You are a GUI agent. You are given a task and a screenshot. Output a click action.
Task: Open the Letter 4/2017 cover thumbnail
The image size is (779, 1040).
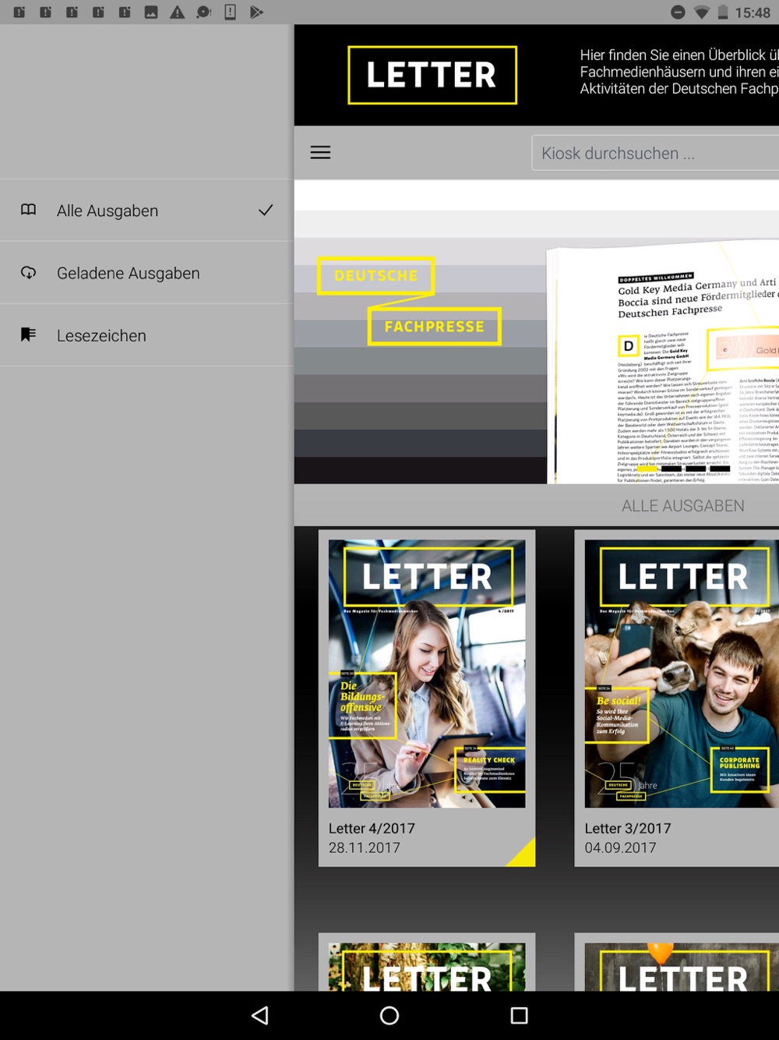pyautogui.click(x=427, y=674)
